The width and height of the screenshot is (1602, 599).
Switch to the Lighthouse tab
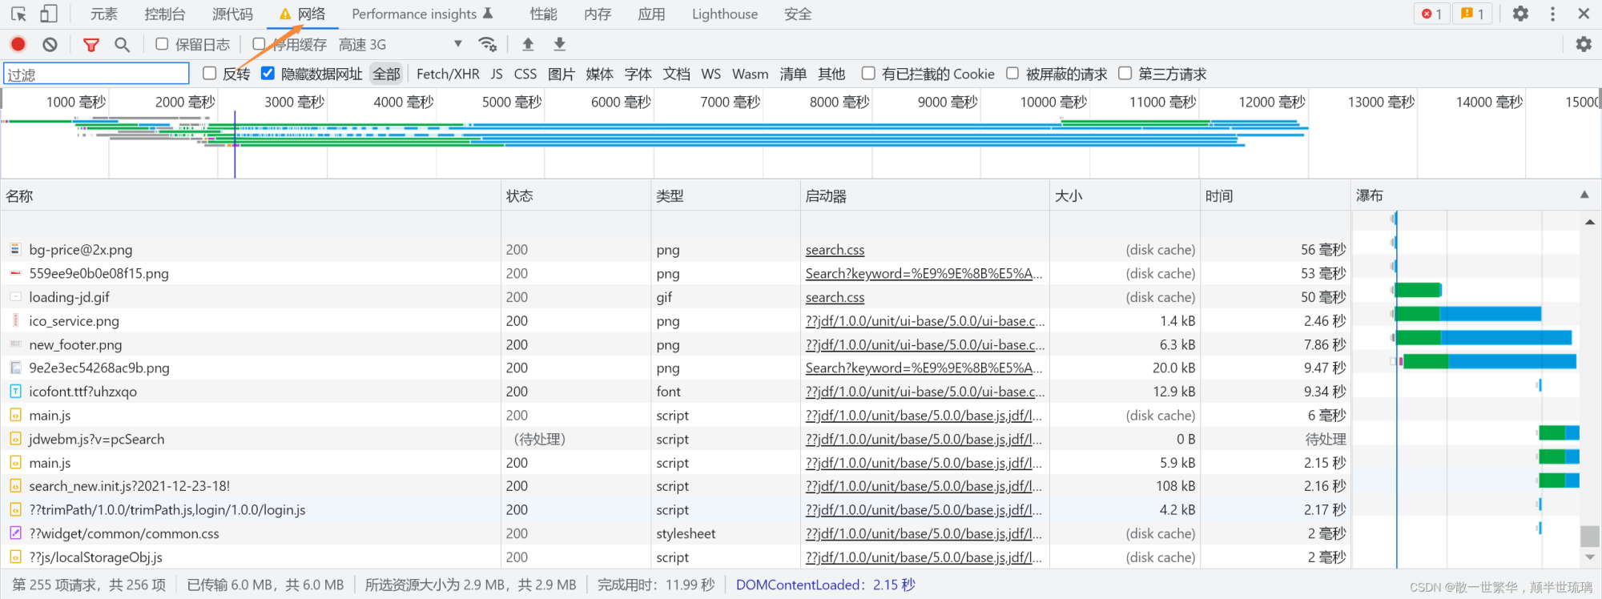(725, 14)
